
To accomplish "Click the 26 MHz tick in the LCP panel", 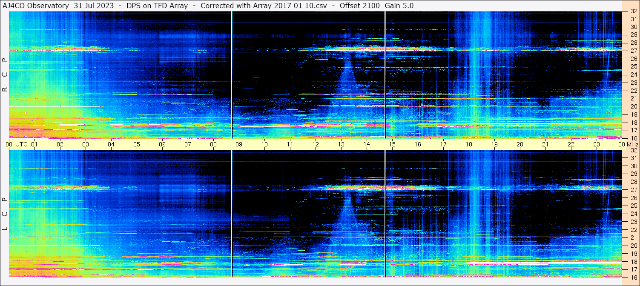I will coord(633,198).
